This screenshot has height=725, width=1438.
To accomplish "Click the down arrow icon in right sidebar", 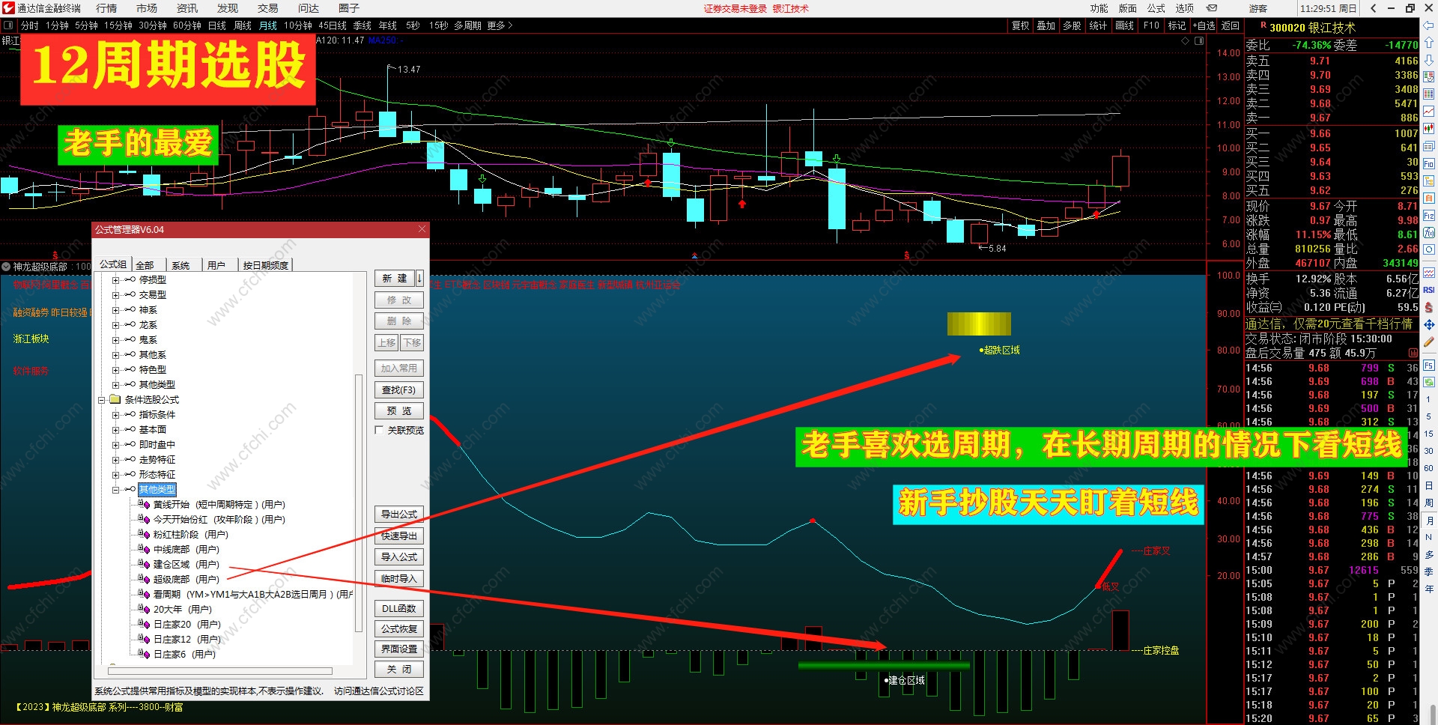I will [x=1429, y=60].
